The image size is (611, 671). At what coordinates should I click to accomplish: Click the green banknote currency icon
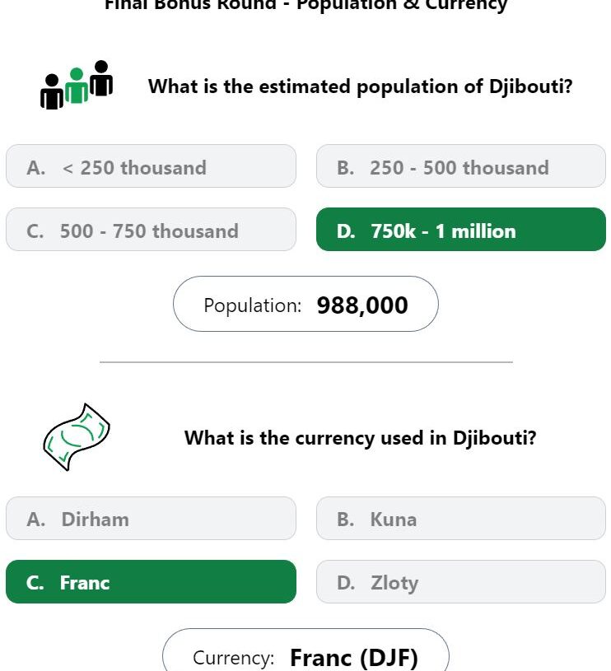(77, 437)
